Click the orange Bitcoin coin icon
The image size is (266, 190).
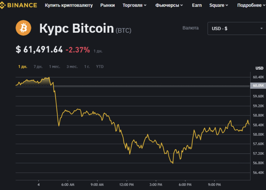click(x=23, y=28)
